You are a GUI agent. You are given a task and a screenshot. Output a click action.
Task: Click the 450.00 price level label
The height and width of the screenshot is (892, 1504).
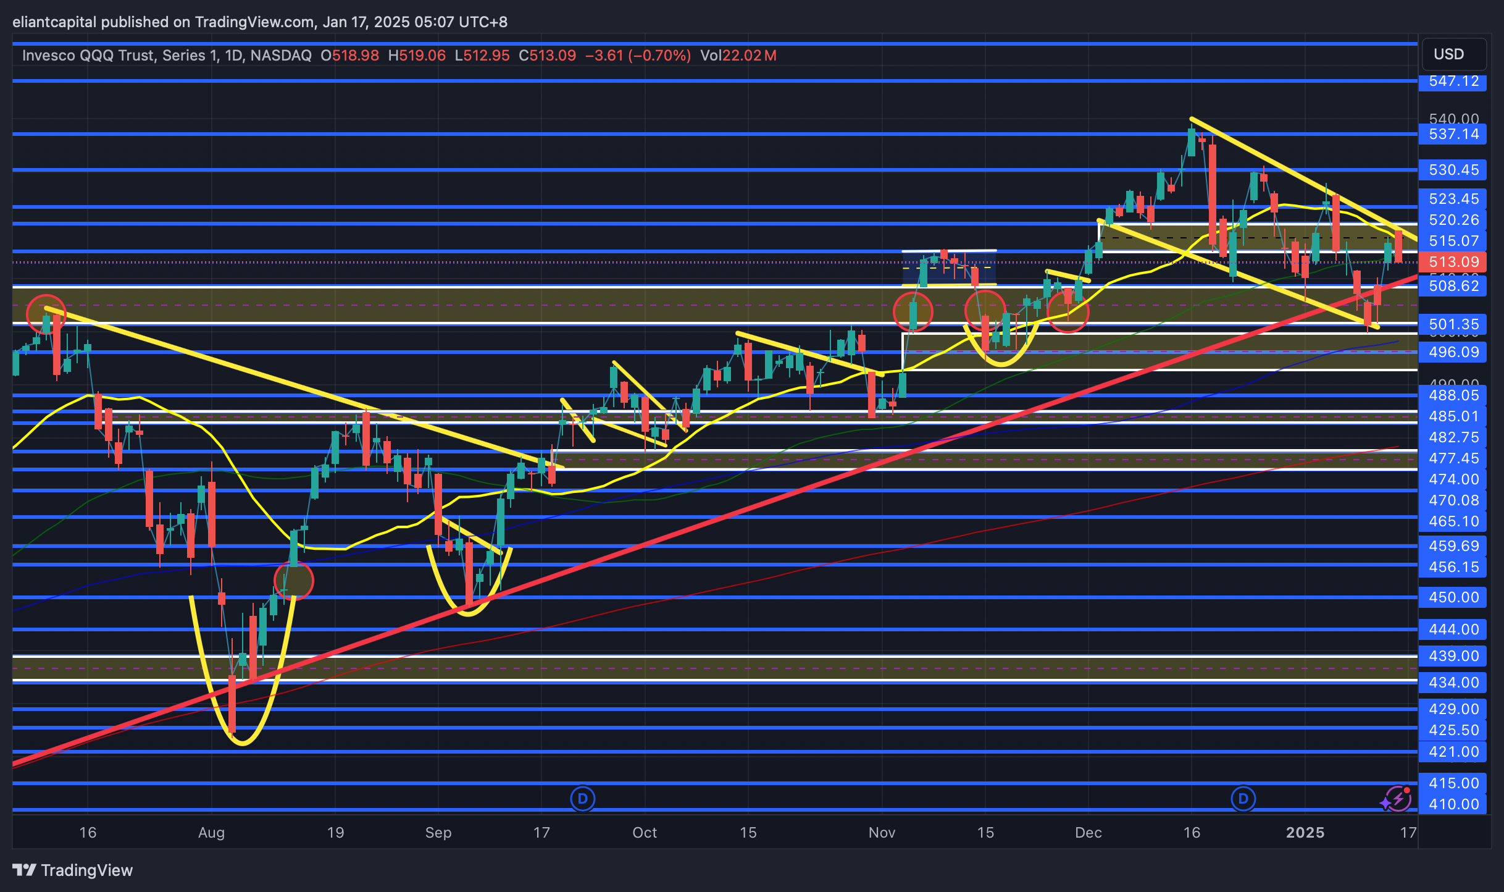click(x=1453, y=597)
